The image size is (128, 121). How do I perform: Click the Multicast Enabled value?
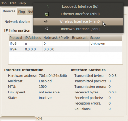(45, 81)
